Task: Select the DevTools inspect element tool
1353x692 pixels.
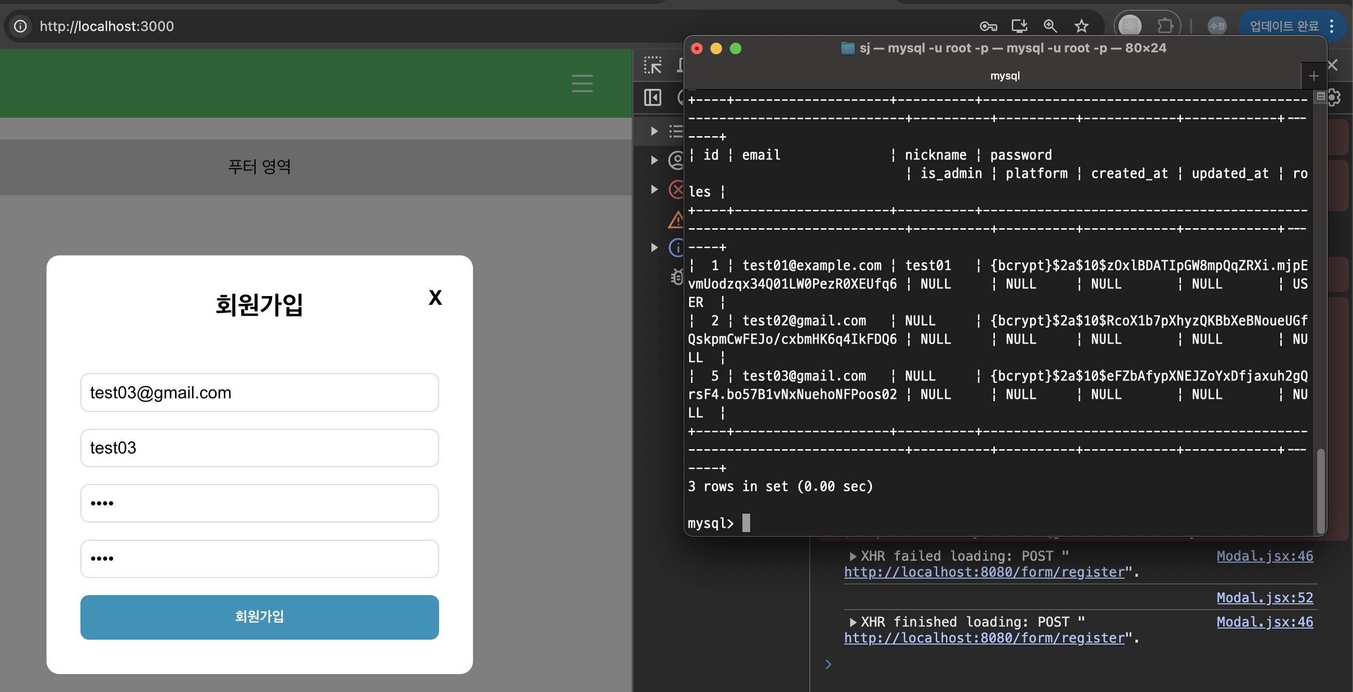Action: 652,65
